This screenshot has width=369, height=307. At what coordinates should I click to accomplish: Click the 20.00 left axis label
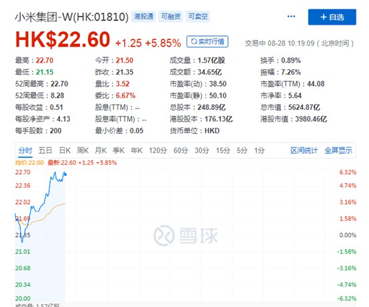point(23,298)
